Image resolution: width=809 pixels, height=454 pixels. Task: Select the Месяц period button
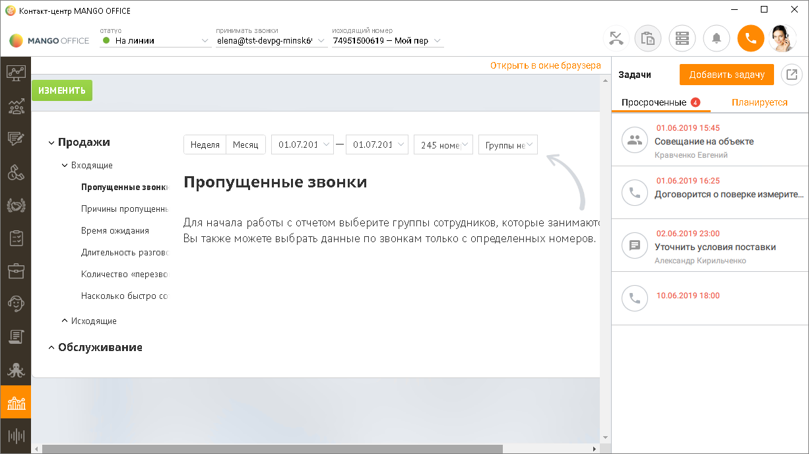[x=245, y=145]
